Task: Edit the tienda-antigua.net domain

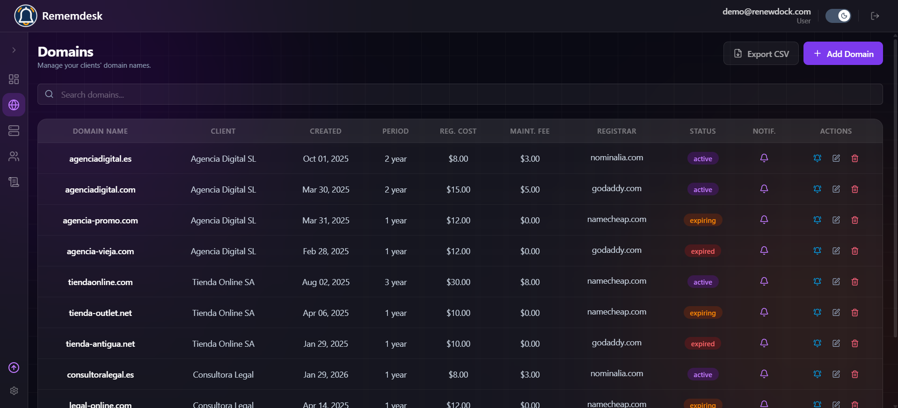Action: (x=836, y=344)
